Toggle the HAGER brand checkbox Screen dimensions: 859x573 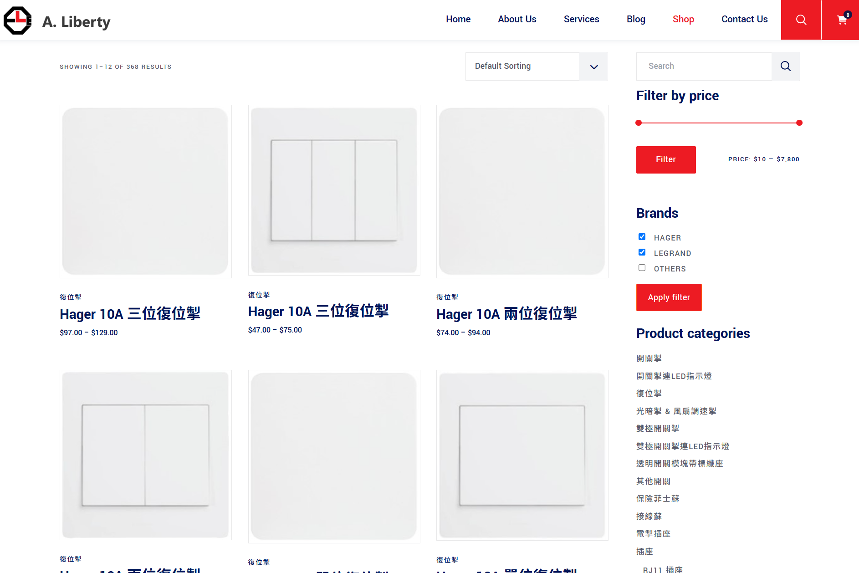[642, 237]
